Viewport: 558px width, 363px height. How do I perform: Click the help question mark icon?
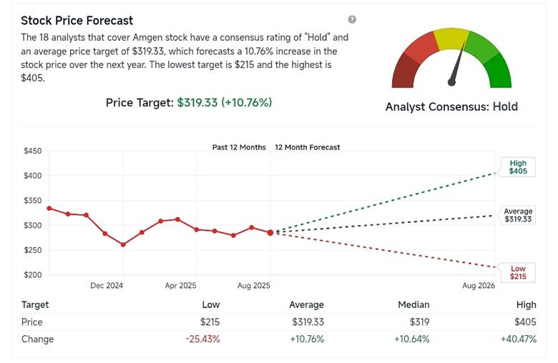(352, 19)
